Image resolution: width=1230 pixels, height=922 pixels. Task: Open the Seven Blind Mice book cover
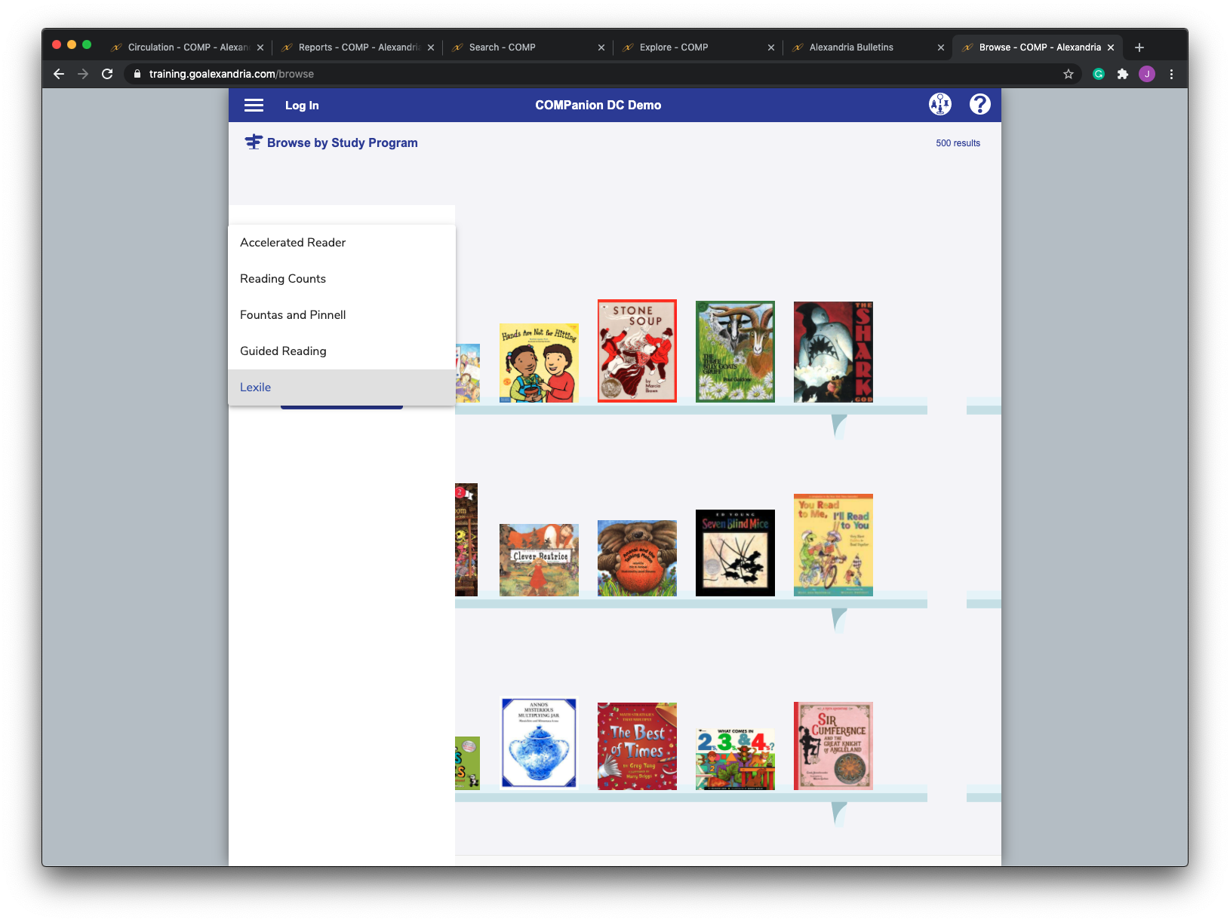click(735, 553)
